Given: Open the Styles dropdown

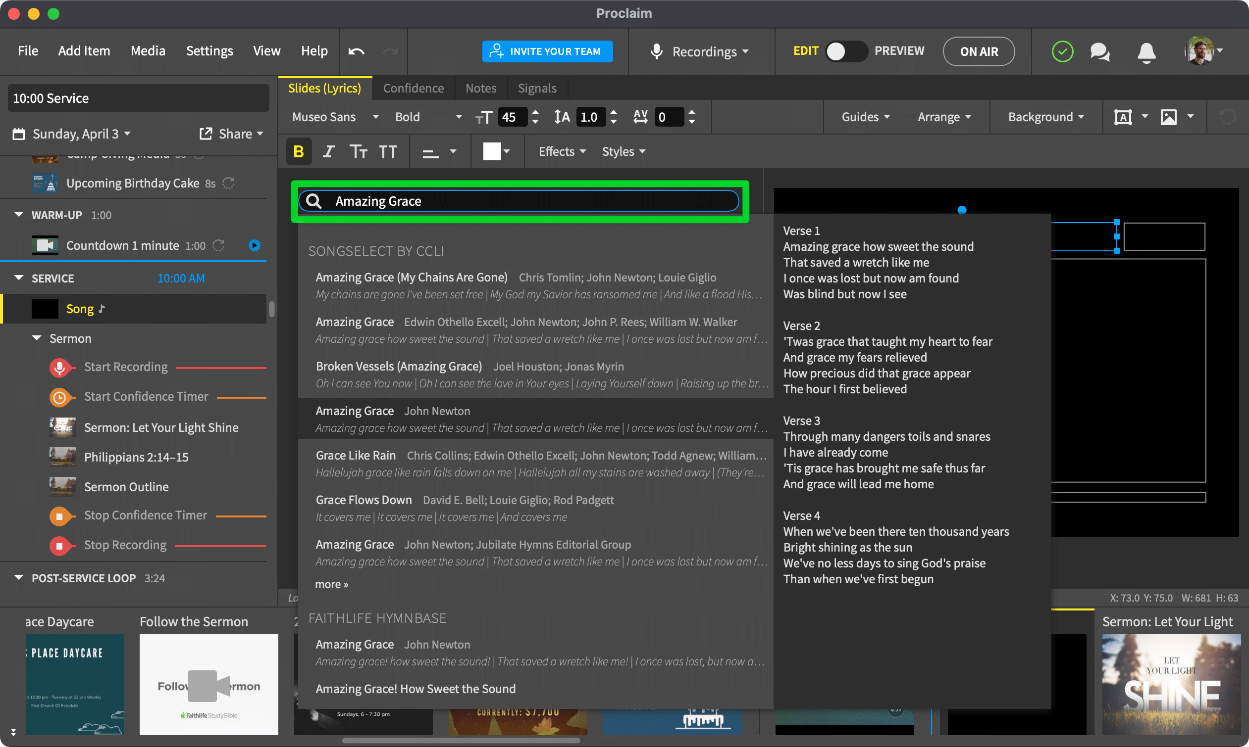Looking at the screenshot, I should pos(623,151).
